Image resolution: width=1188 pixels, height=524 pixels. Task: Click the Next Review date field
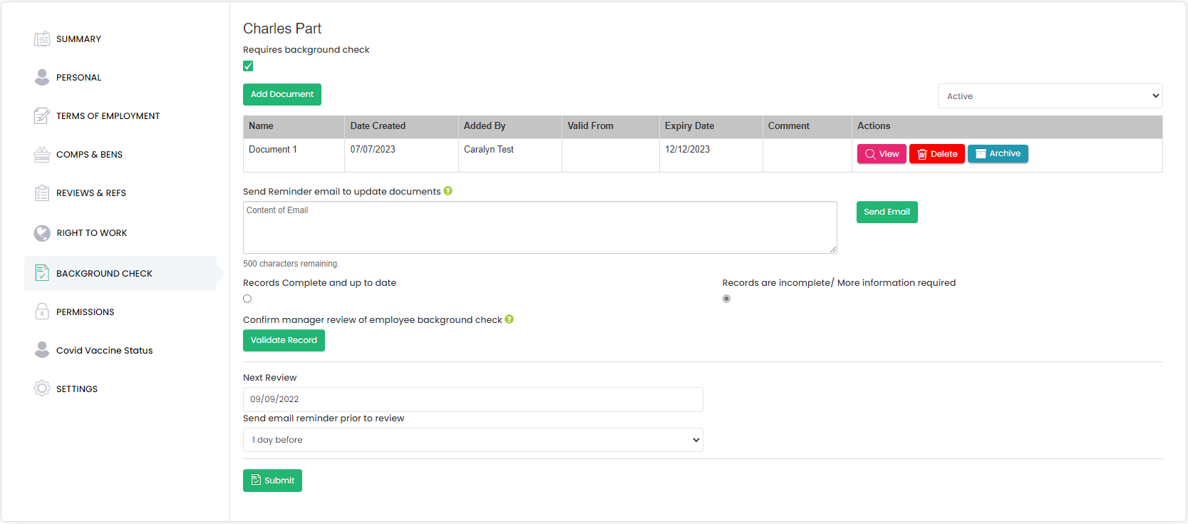pos(472,399)
